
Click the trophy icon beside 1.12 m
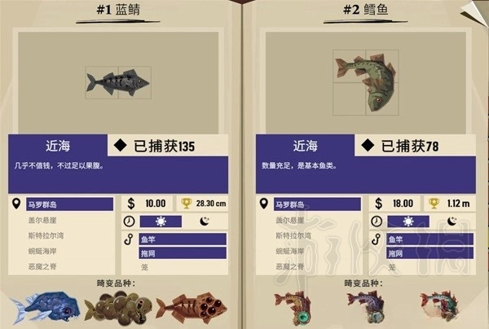(434, 204)
